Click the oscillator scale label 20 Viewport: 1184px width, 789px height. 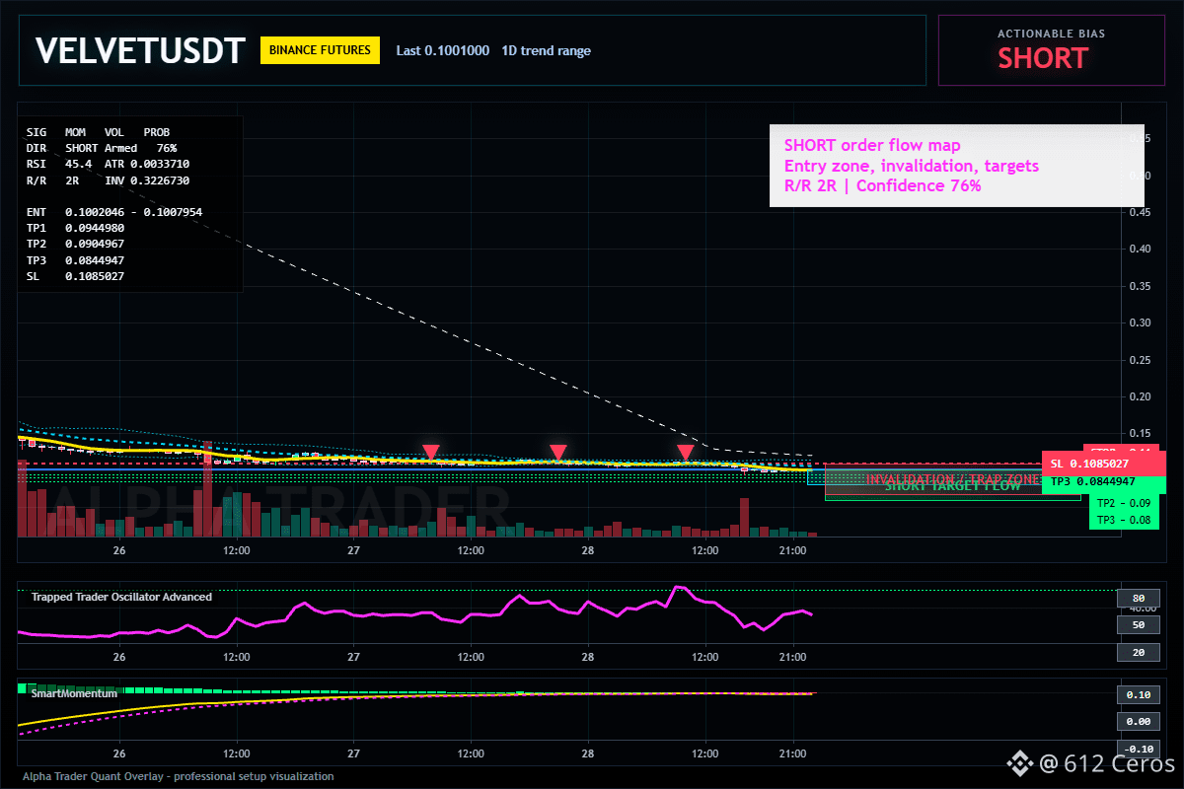tap(1138, 653)
